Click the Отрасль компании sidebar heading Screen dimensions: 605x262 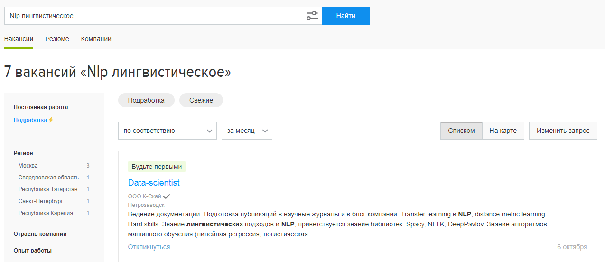tap(40, 234)
